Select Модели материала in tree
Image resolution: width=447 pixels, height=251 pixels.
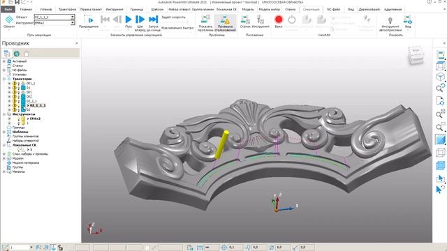pyautogui.click(x=26, y=162)
